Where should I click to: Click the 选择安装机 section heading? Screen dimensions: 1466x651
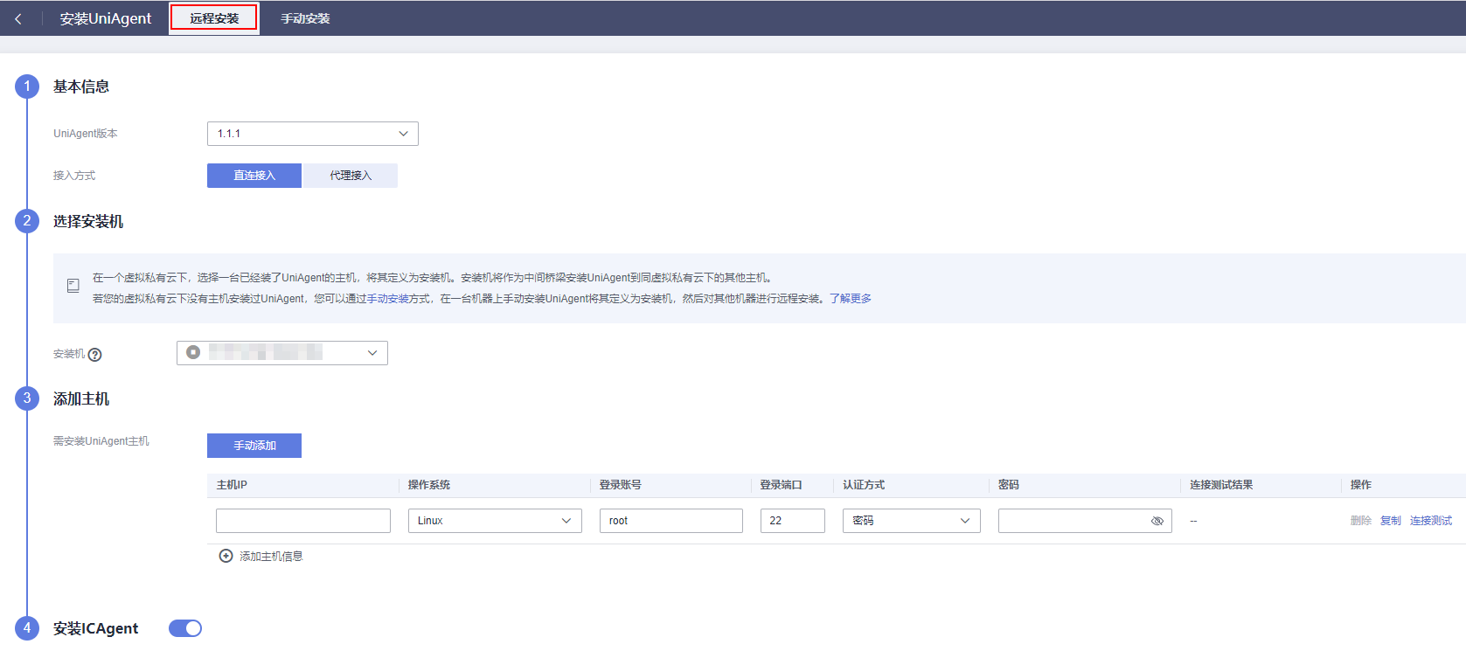[x=88, y=222]
